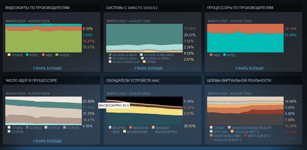Click the INTEL swatch in the processors legend

(x=225, y=55)
